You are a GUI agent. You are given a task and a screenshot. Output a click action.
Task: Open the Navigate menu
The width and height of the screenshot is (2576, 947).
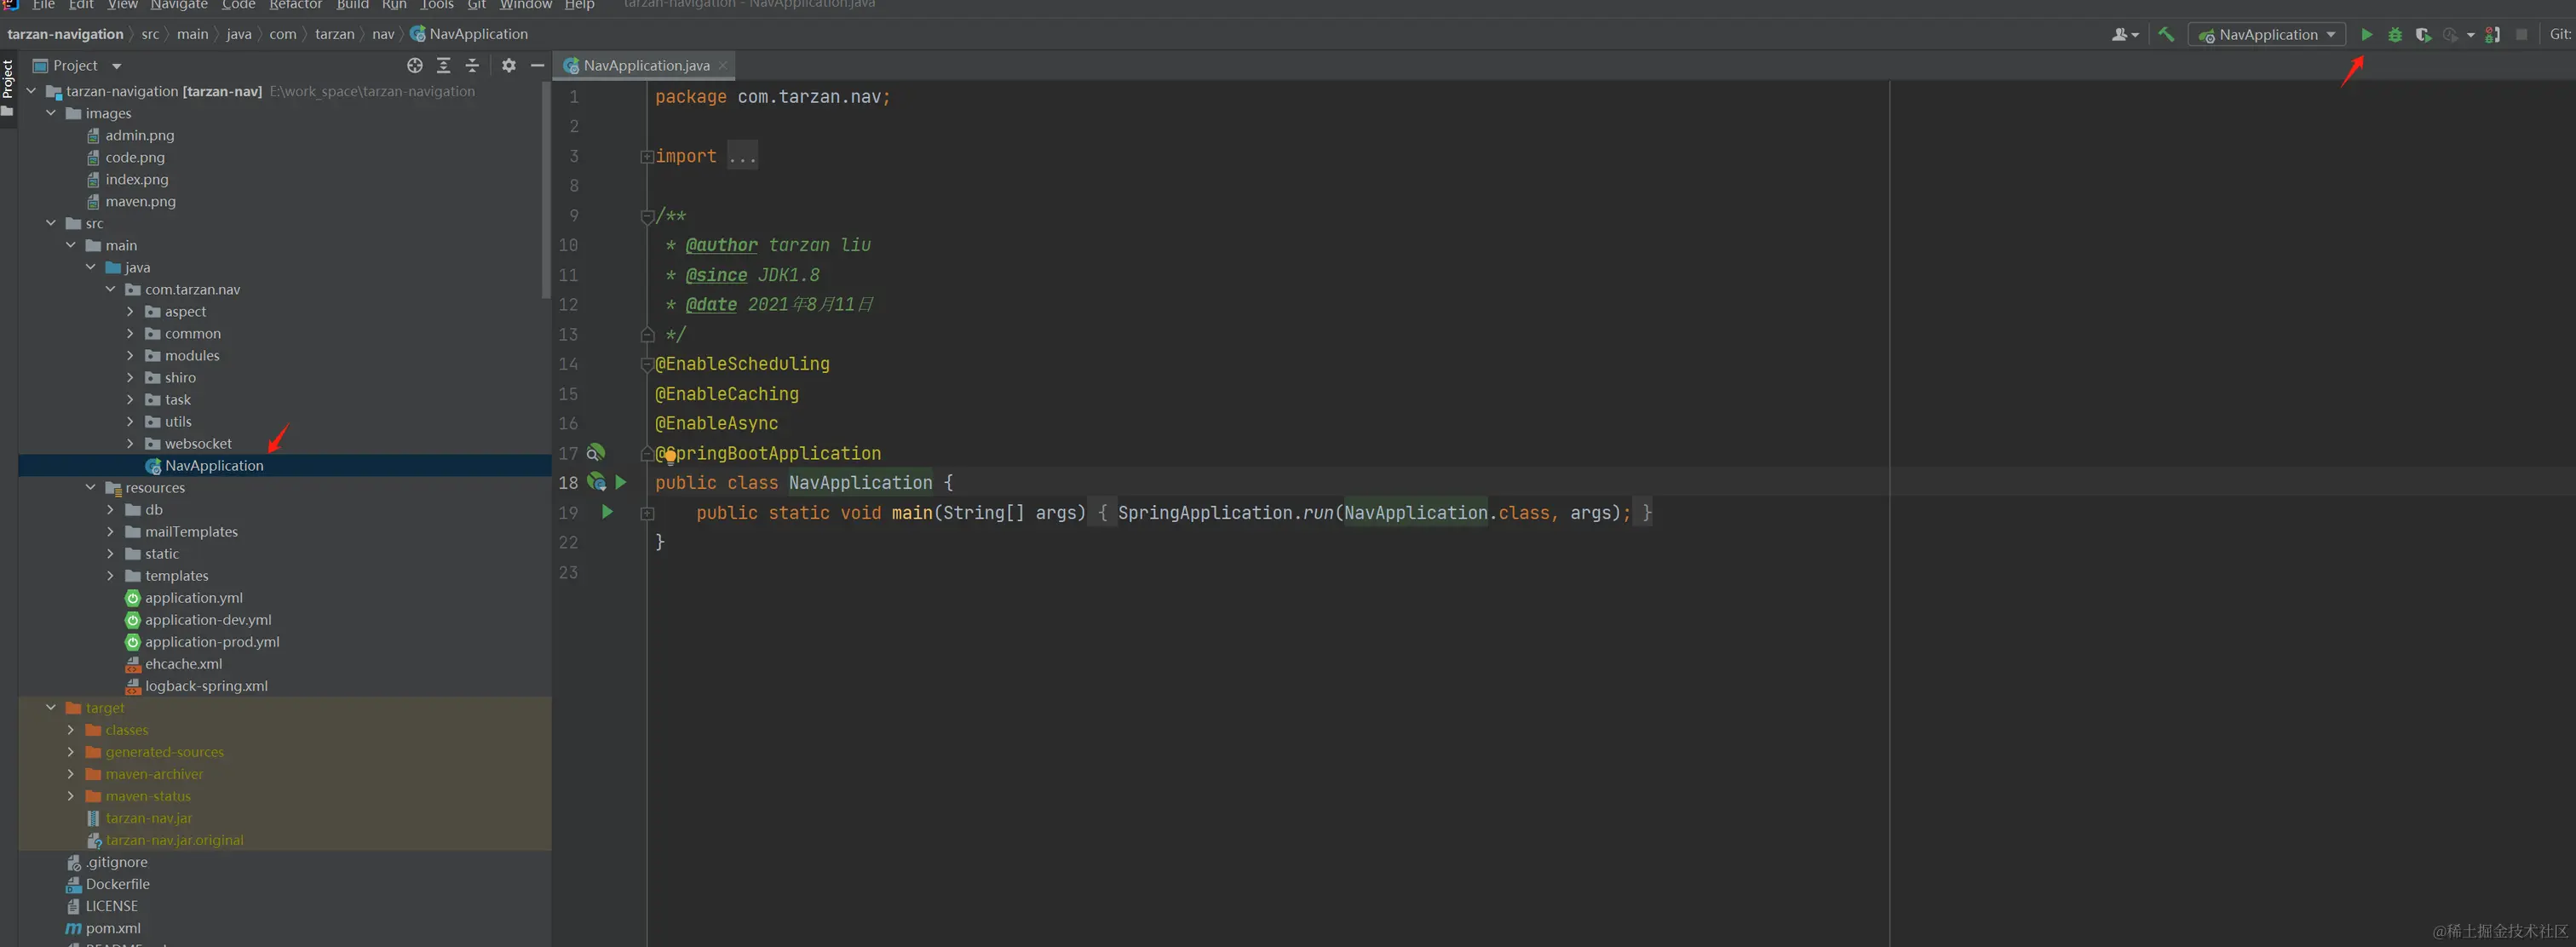[x=179, y=5]
